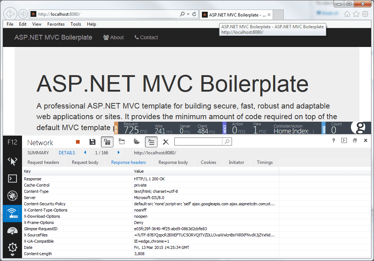Open the File menu
374x261 pixels.
(10, 24)
